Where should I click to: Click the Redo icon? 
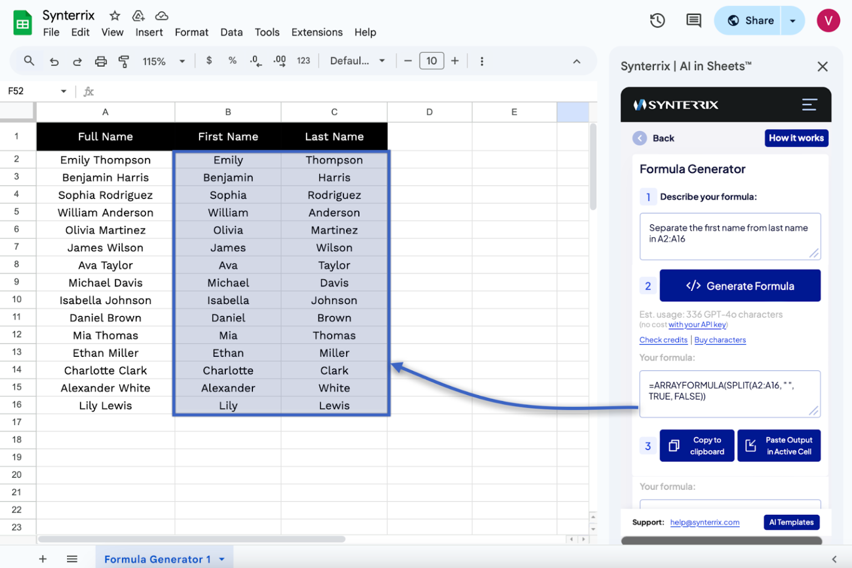(77, 61)
